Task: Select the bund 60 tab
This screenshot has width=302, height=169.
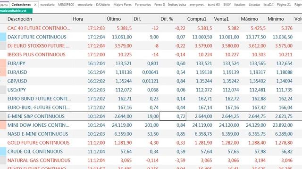Action: pos(214,4)
